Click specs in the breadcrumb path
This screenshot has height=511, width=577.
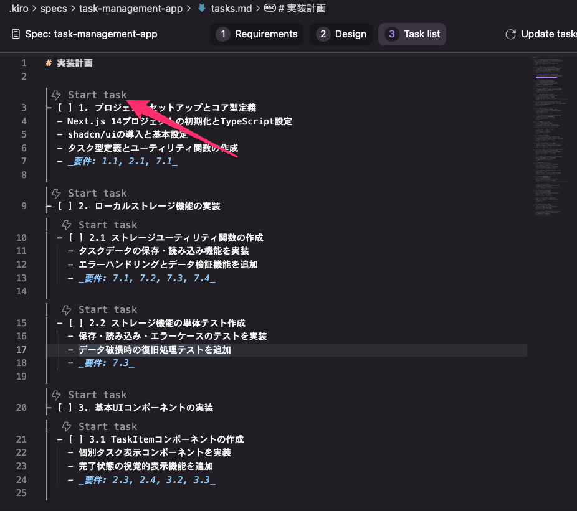54,8
